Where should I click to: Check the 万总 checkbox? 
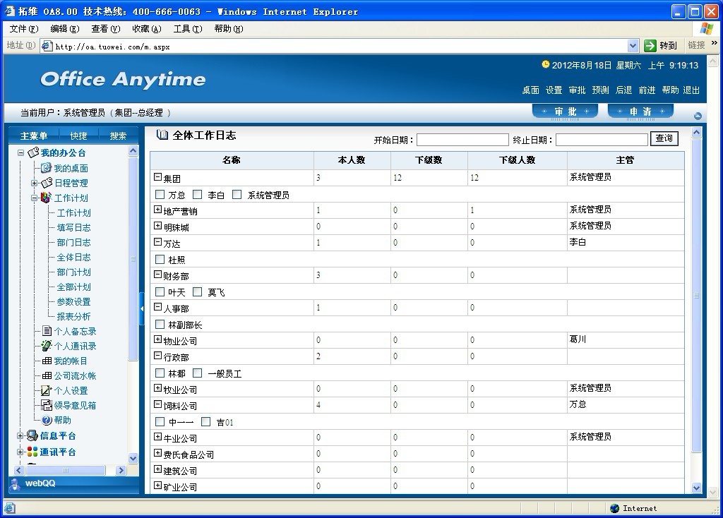coord(160,195)
